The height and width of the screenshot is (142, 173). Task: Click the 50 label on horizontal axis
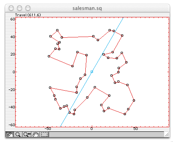(x=135, y=129)
